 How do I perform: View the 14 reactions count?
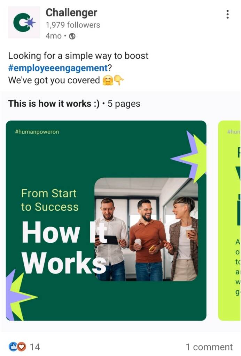pos(35,347)
